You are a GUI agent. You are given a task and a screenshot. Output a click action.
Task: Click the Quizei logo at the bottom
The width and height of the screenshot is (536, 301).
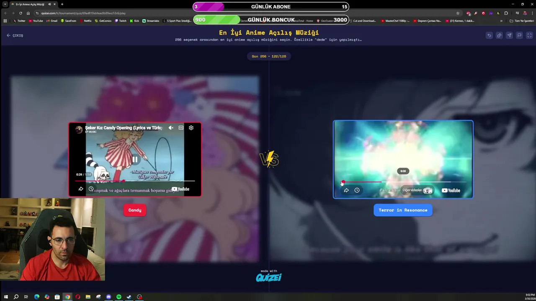pyautogui.click(x=269, y=277)
